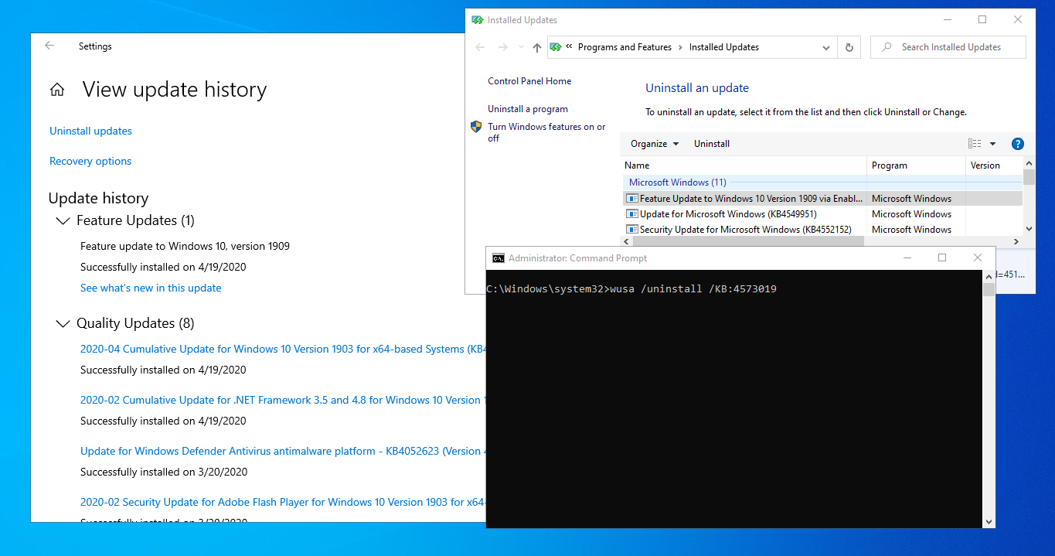Open Control Panel Home link
Image resolution: width=1055 pixels, height=556 pixels.
pyautogui.click(x=529, y=81)
